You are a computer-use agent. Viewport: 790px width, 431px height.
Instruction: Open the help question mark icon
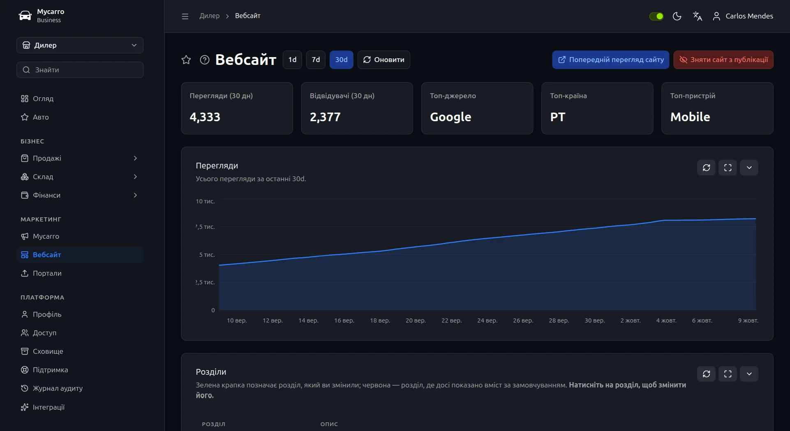point(205,60)
